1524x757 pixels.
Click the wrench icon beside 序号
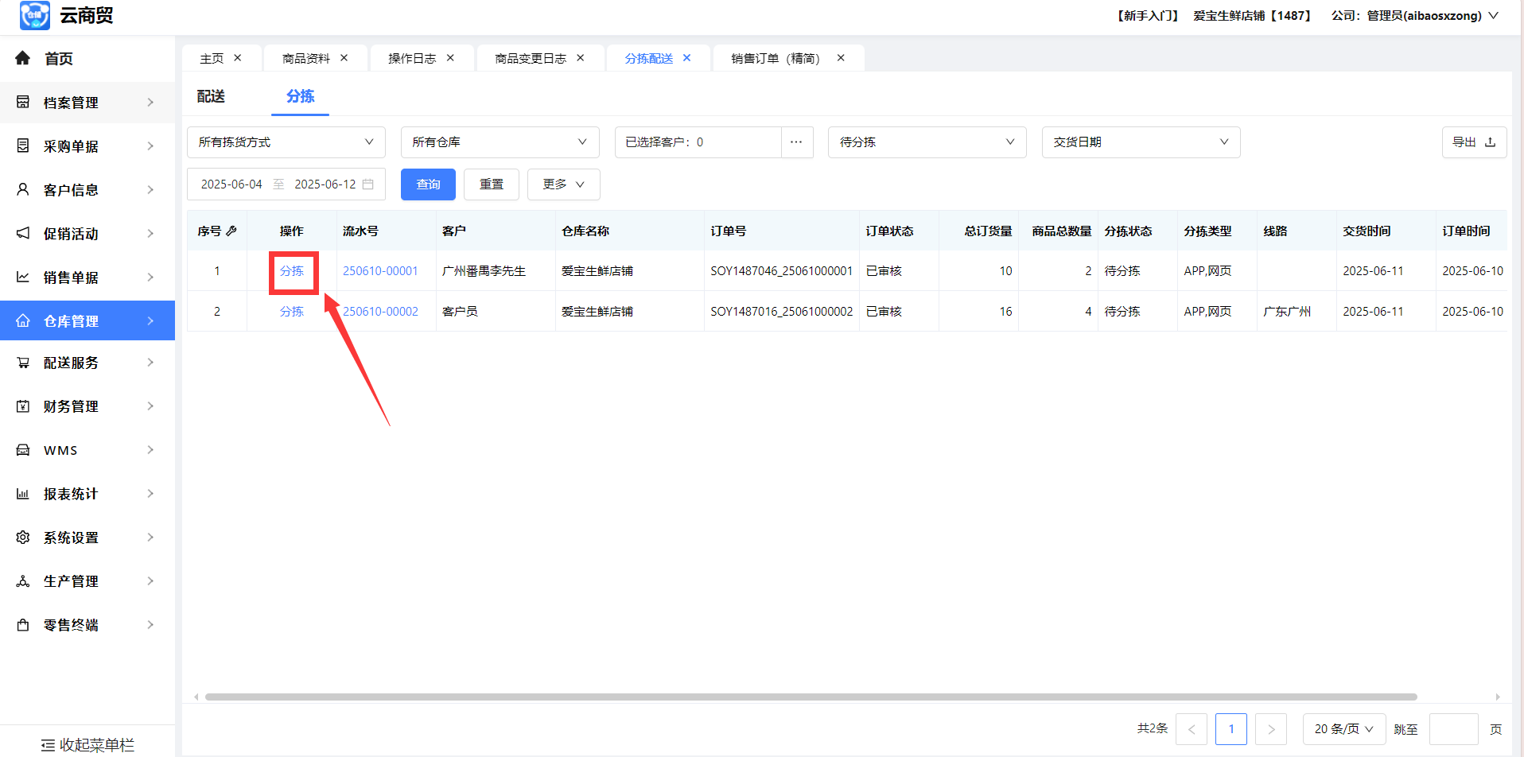point(231,231)
